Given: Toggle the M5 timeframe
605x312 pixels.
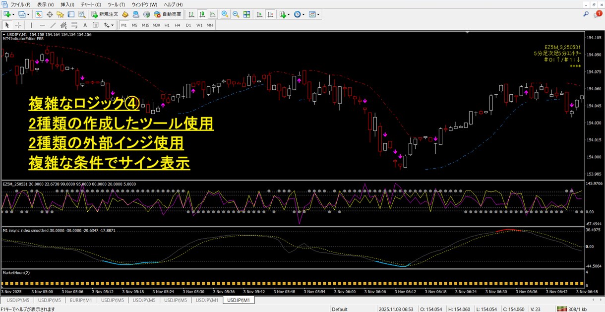Looking at the screenshot, I should [134, 25].
